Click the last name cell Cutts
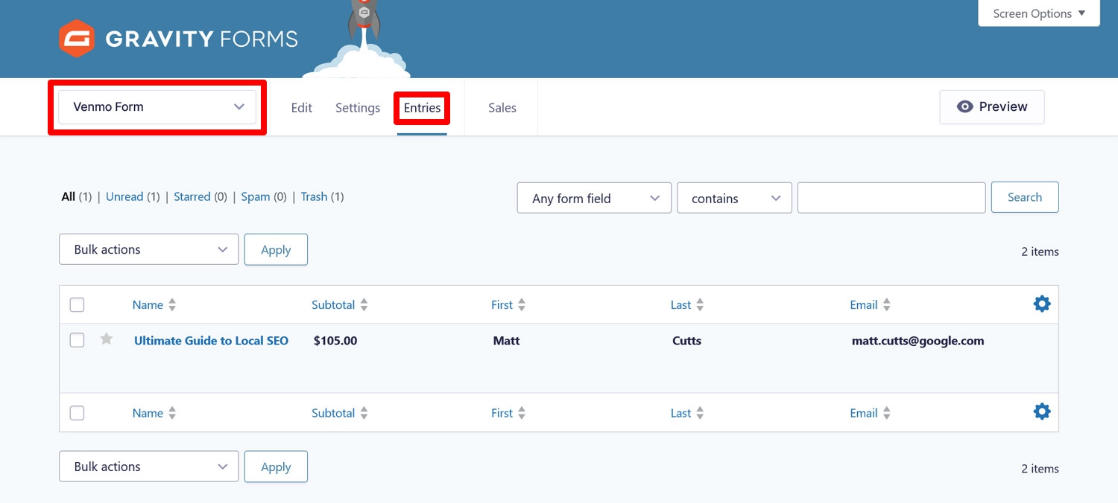Screen dimensions: 1118x503 (x=686, y=341)
